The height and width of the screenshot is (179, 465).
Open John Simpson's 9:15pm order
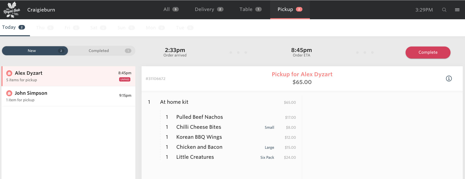click(68, 96)
